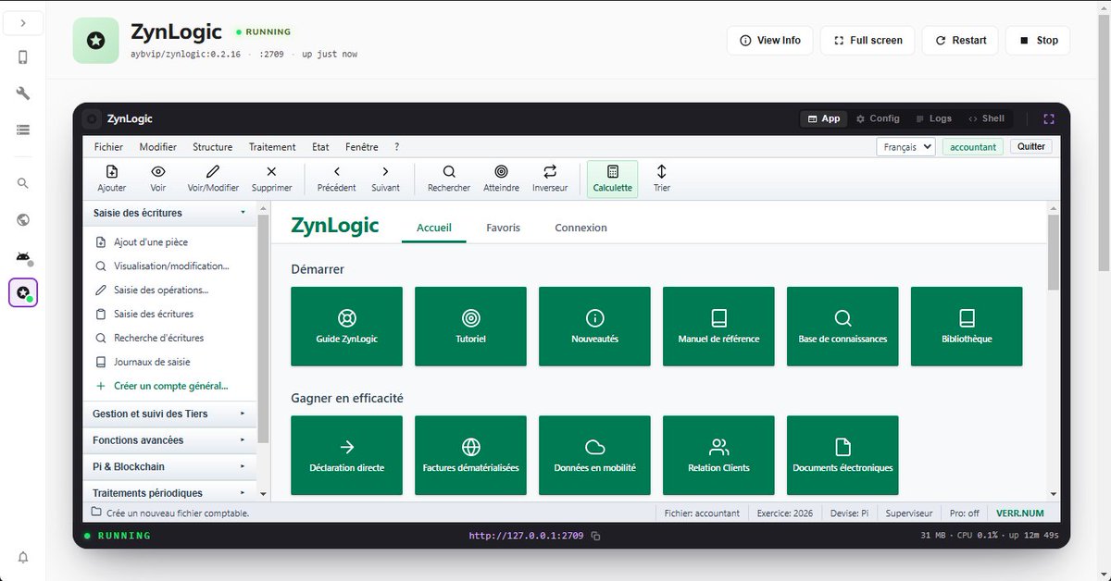Open the Modifier menu
This screenshot has width=1111, height=581.
coord(158,147)
